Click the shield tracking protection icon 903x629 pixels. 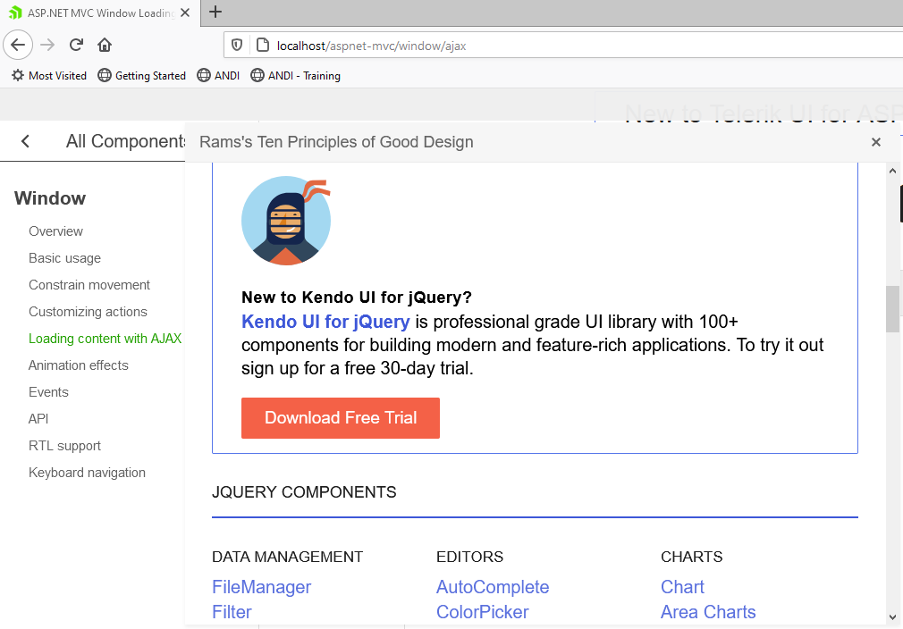(x=237, y=45)
